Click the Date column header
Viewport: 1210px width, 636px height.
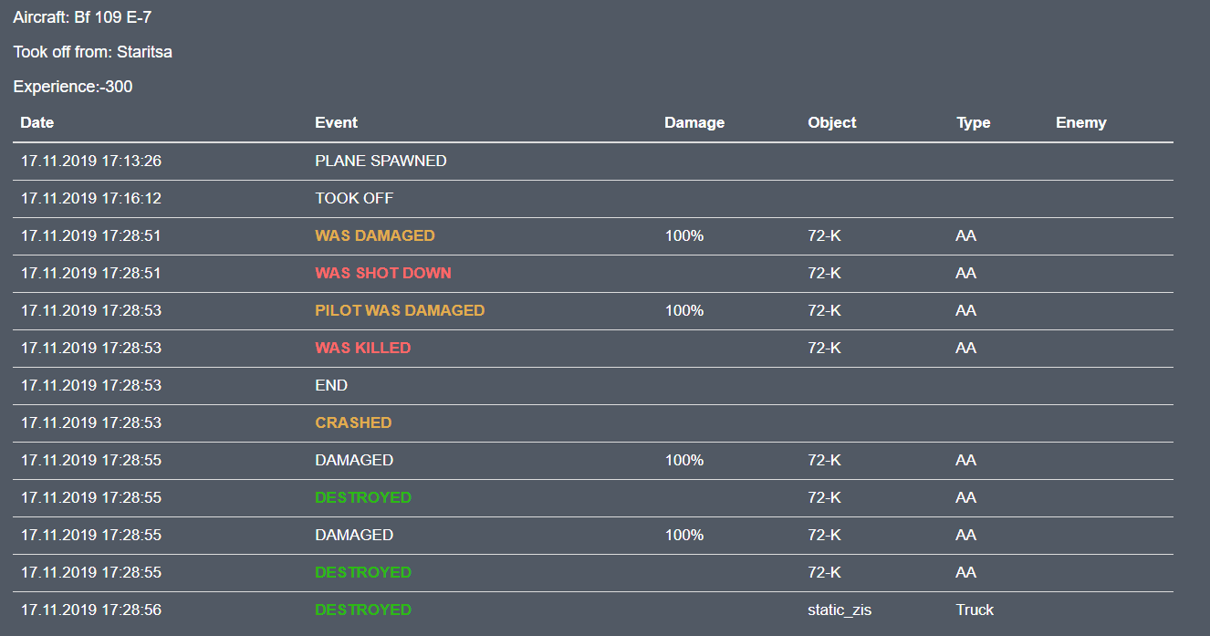pos(37,122)
